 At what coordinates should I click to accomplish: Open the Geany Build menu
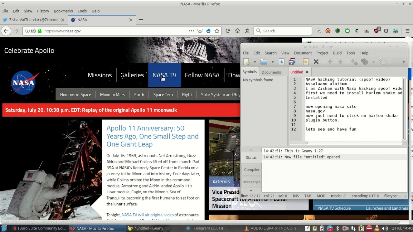pos(337,53)
